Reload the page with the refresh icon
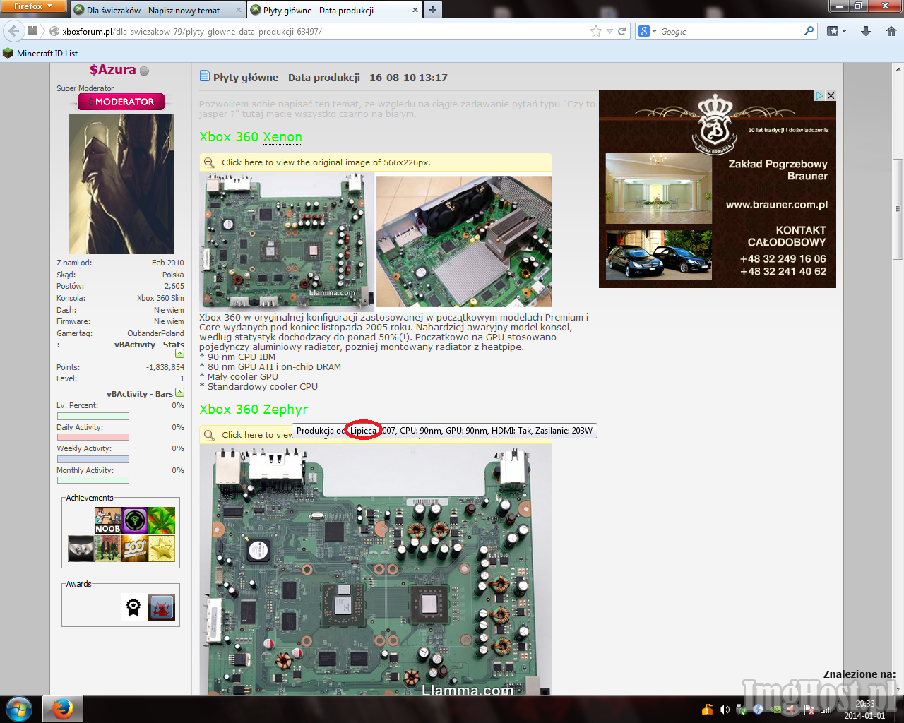This screenshot has width=904, height=723. tap(621, 31)
